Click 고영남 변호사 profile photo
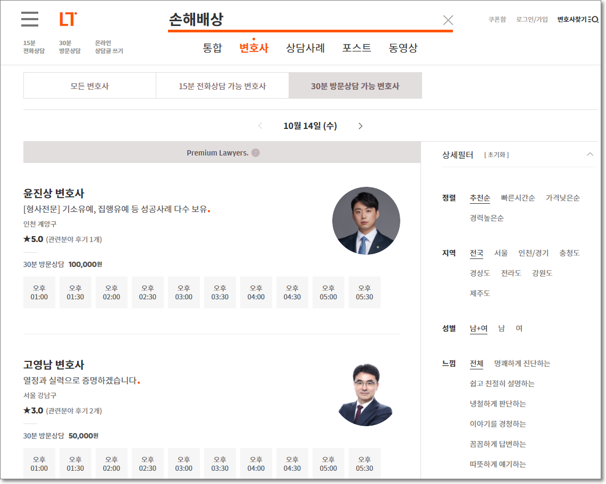The height and width of the screenshot is (484, 606). tap(366, 394)
